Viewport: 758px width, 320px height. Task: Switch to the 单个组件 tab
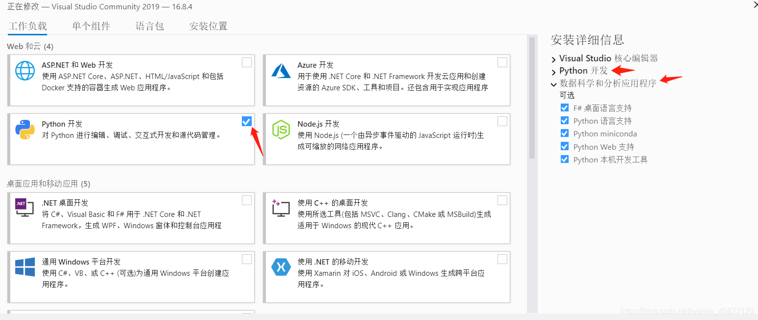click(x=91, y=26)
